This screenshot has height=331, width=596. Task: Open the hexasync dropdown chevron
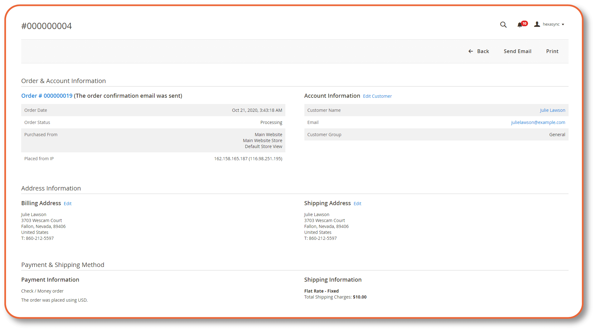(x=563, y=24)
